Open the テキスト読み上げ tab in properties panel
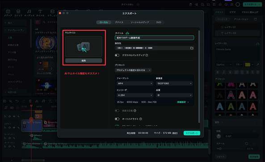Image resolution: width=265 pixels, height=162 pixels. (250, 12)
